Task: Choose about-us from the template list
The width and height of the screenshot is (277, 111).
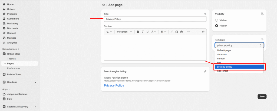Action: point(222,54)
